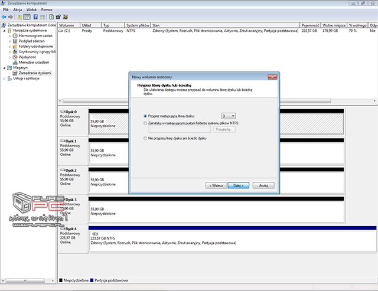Click the green Refresh toolbar icon
The width and height of the screenshot is (378, 291).
tap(51, 17)
